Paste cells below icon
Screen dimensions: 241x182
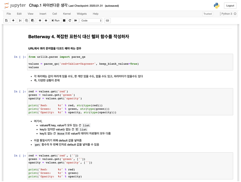pos(33,21)
